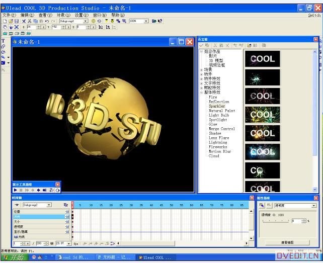Image resolution: width=323 pixels, height=263 pixels.
Task: Open a file with the folder icon
Action: 11,21
